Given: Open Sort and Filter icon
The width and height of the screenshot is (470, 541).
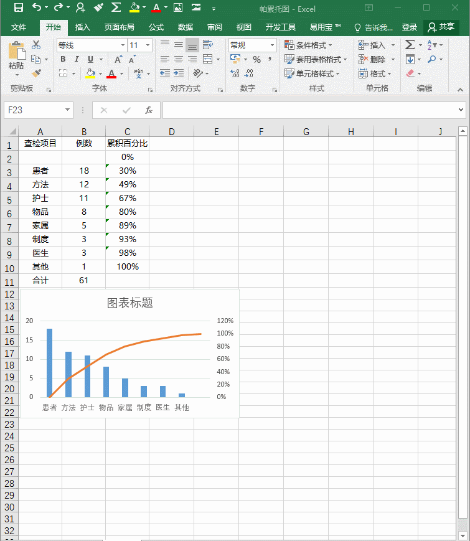Looking at the screenshot, I should click(x=431, y=45).
